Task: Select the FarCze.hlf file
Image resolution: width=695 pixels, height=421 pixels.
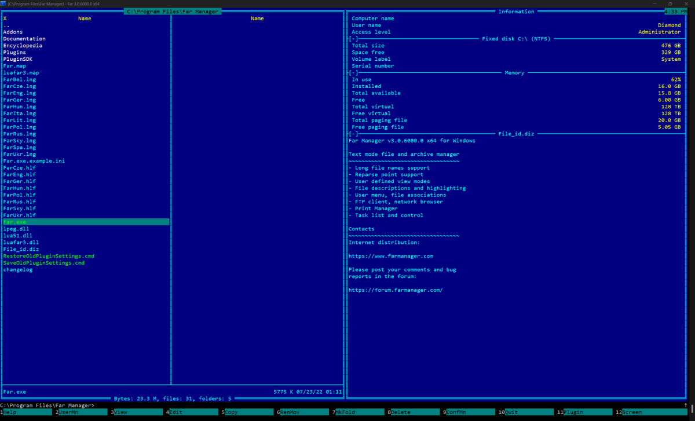Action: point(86,168)
